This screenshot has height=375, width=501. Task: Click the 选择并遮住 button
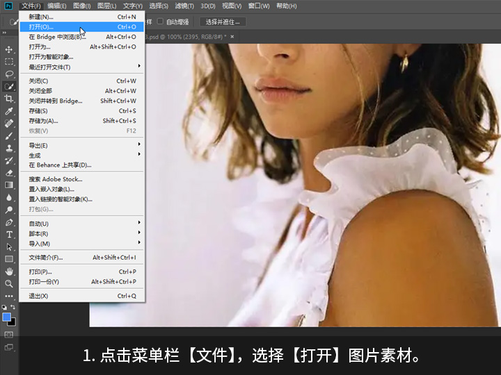pyautogui.click(x=228, y=22)
